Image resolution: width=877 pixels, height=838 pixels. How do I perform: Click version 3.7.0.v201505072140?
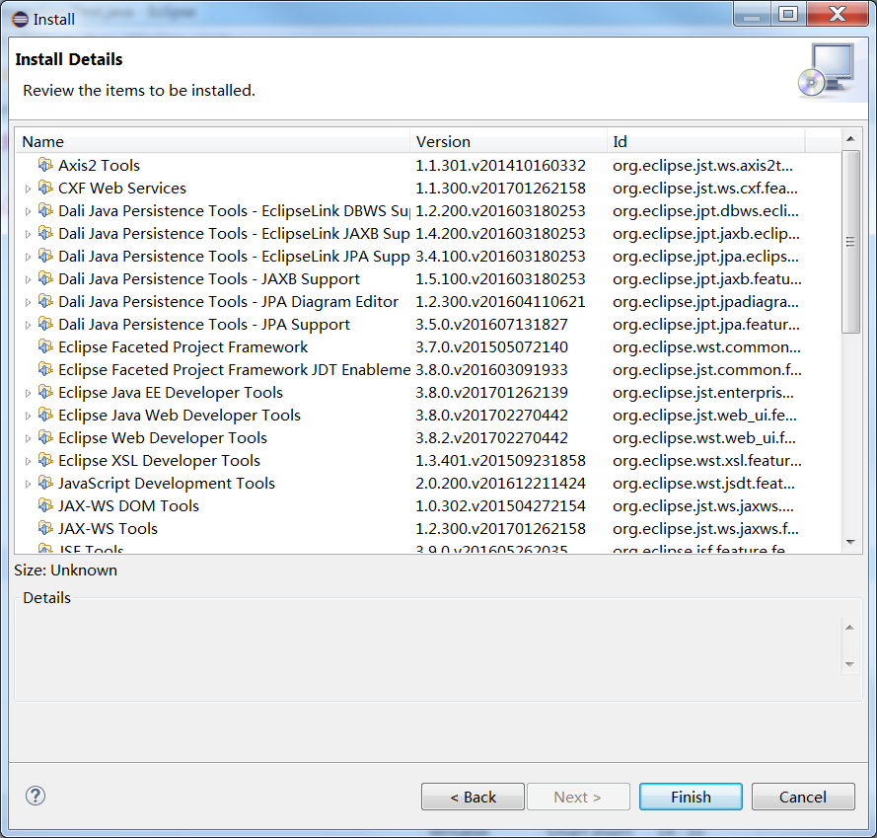tap(491, 347)
